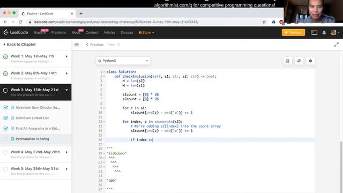
Task: Click the blue browser extension icon
Action: point(273,22)
